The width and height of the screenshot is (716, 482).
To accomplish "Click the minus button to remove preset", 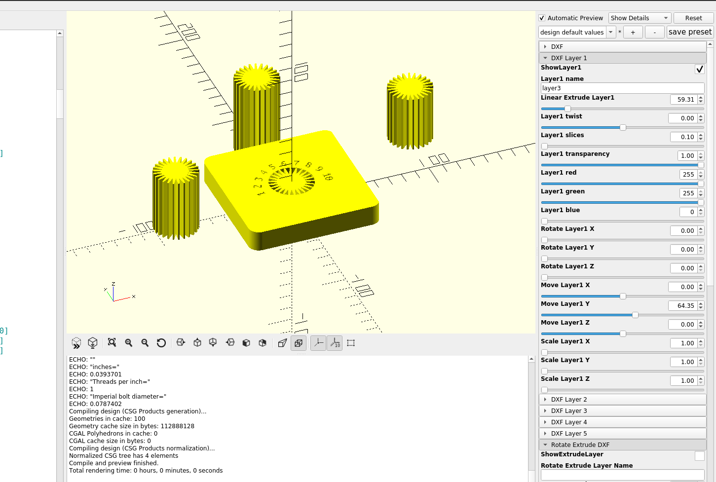I will (x=655, y=33).
